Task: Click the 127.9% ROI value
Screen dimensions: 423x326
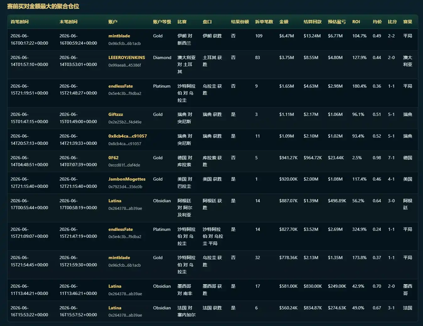Action: [359, 57]
